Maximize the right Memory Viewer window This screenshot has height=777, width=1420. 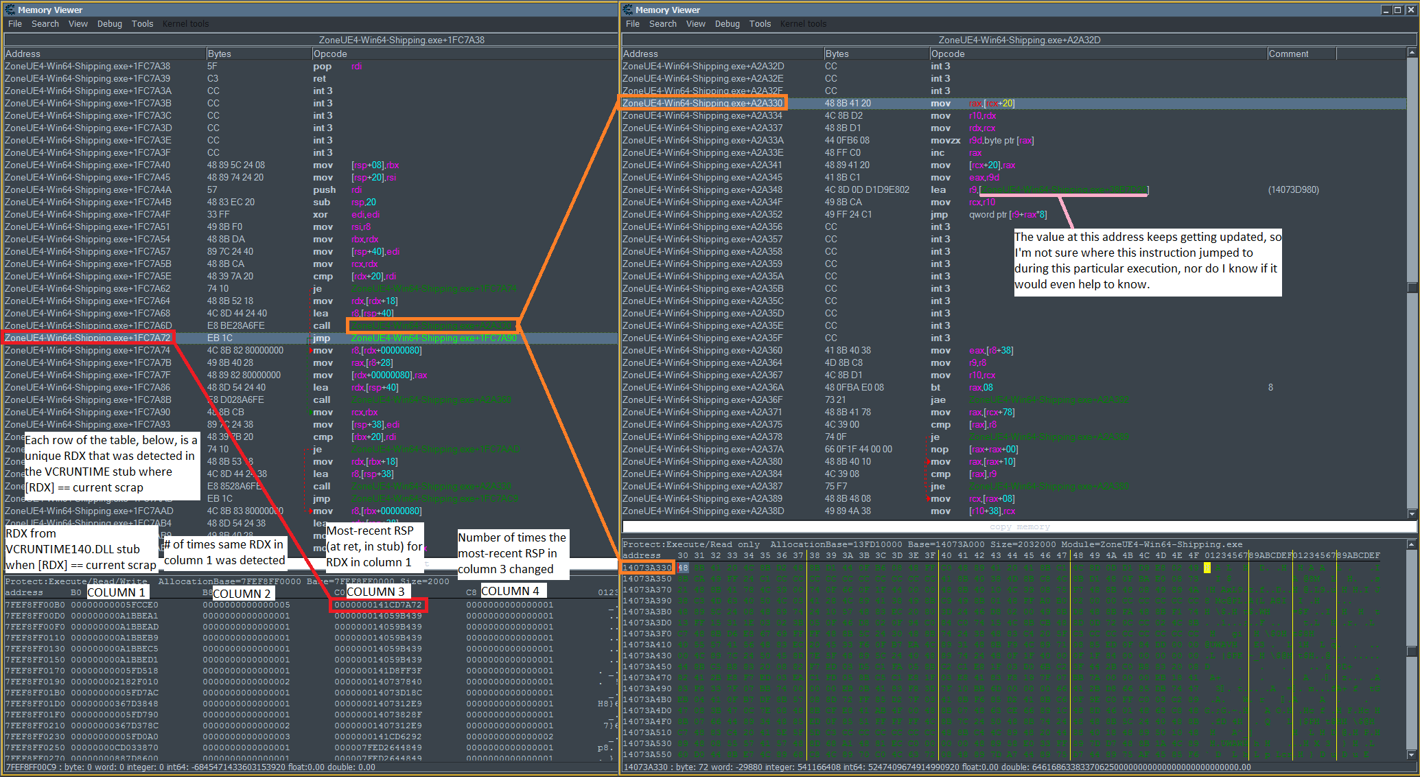click(x=1397, y=10)
